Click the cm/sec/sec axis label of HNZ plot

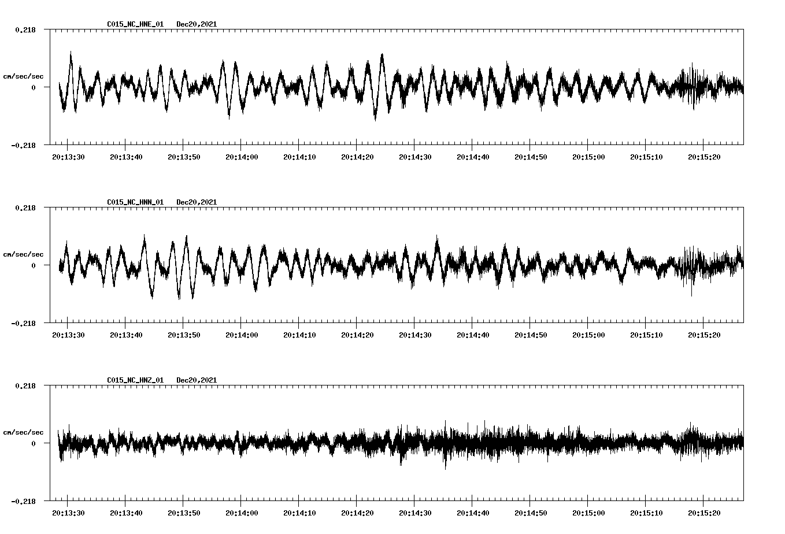(x=23, y=432)
